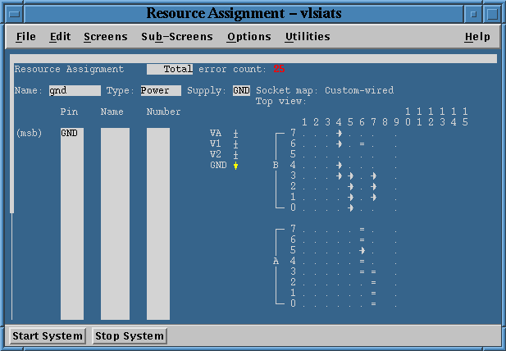Viewport: 506px width, 351px height.
Task: Click the arrow pin at row B1 column 7
Action: 373,197
